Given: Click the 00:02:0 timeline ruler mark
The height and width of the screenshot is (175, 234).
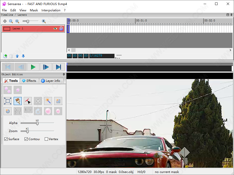Looking at the screenshot, I should point(209,21).
